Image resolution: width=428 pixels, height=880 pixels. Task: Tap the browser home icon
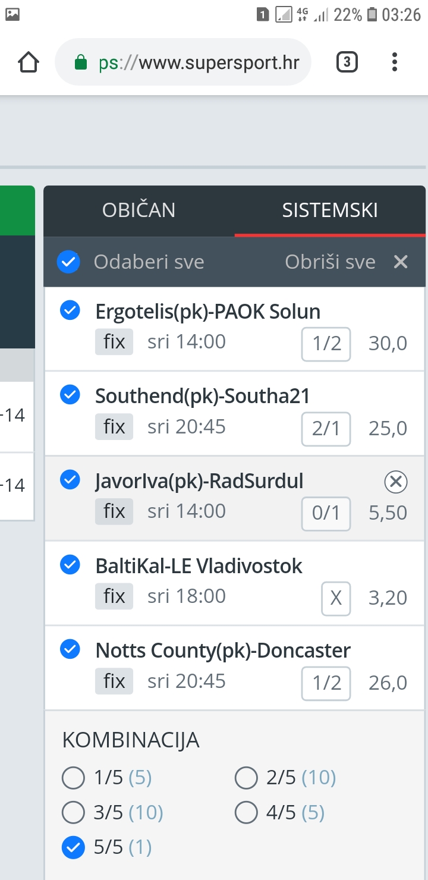tap(29, 62)
